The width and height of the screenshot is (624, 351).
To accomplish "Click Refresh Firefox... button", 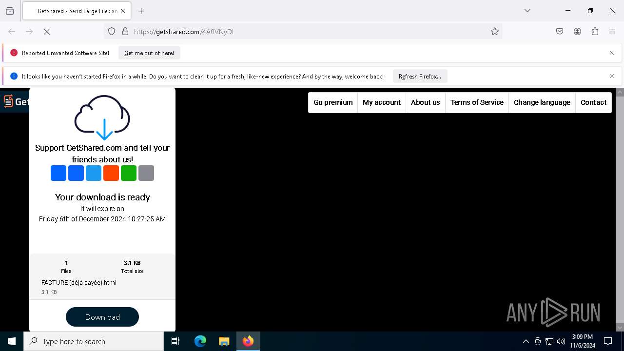I will (x=420, y=77).
